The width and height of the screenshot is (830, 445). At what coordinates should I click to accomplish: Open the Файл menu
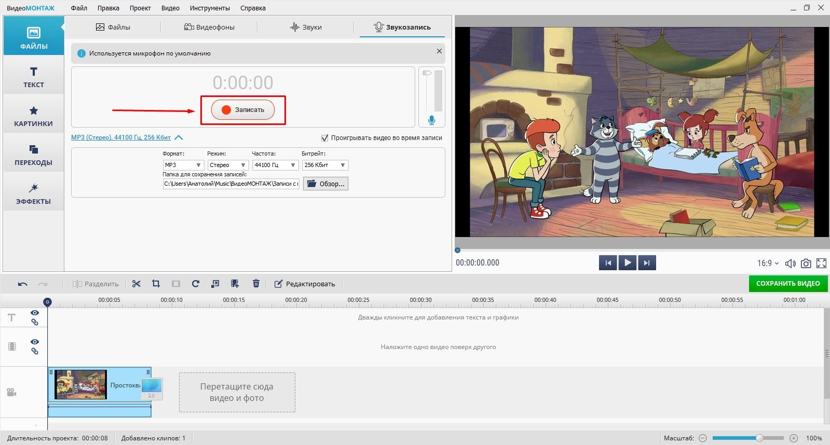point(79,8)
